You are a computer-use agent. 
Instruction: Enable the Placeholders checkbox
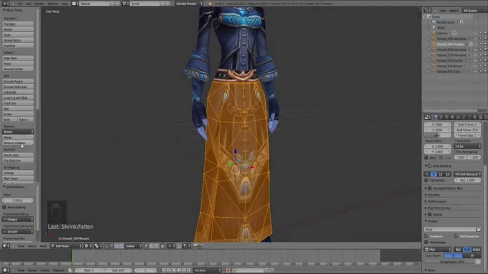coord(427,242)
